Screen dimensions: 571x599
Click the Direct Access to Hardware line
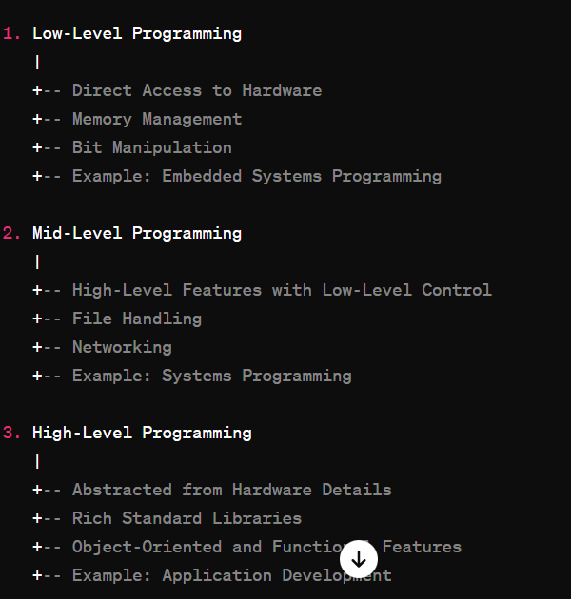[197, 90]
